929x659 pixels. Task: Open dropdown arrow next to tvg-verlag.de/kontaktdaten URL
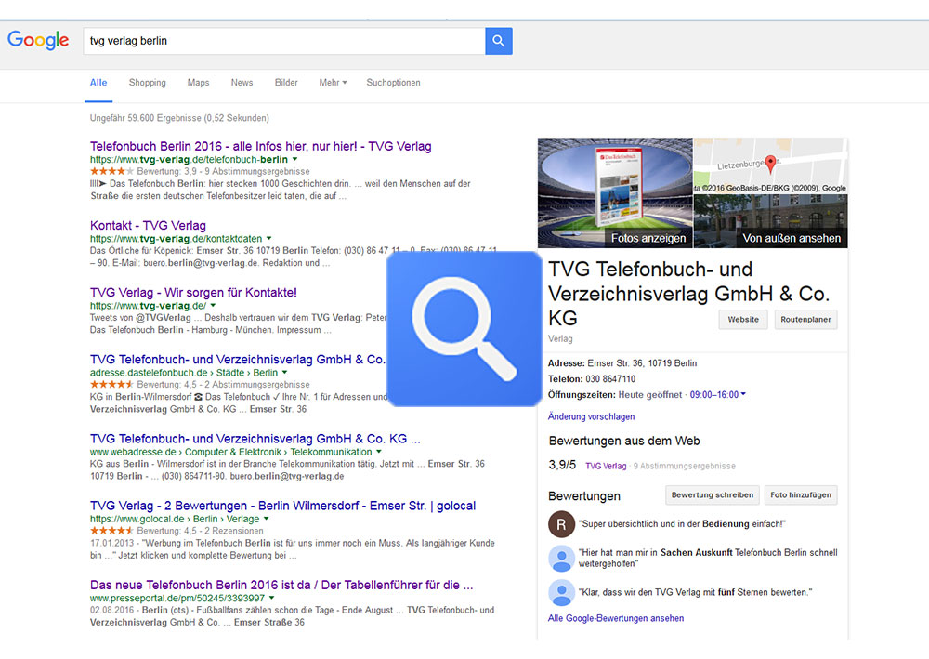pos(270,239)
